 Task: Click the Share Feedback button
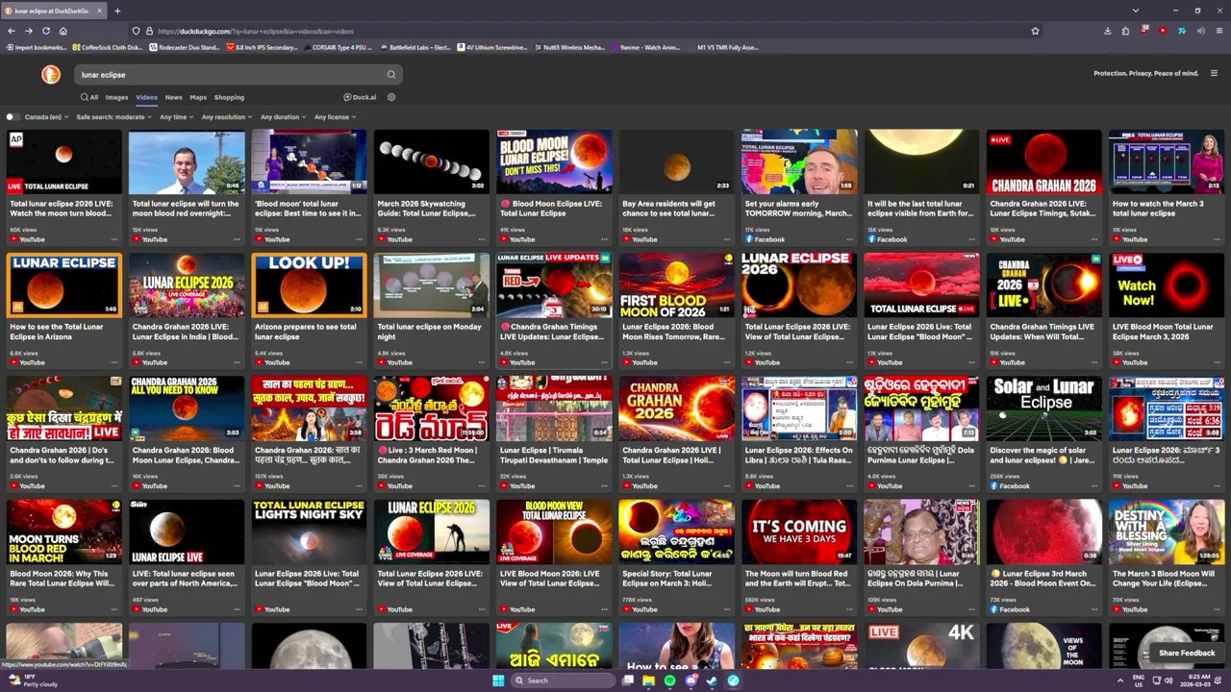click(1186, 653)
